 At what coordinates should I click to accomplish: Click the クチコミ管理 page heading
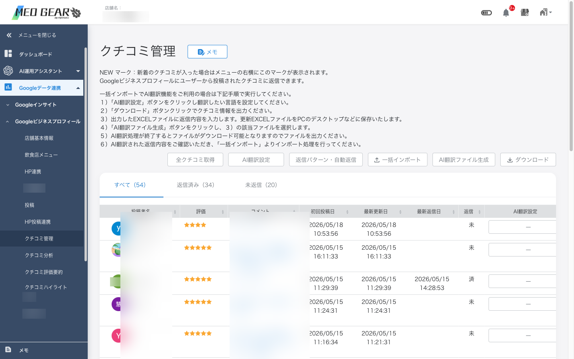138,51
